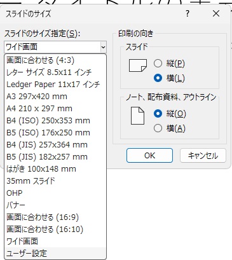
Task: Choose ワイド画面 entry in the dropdown list
Action: pos(55,242)
